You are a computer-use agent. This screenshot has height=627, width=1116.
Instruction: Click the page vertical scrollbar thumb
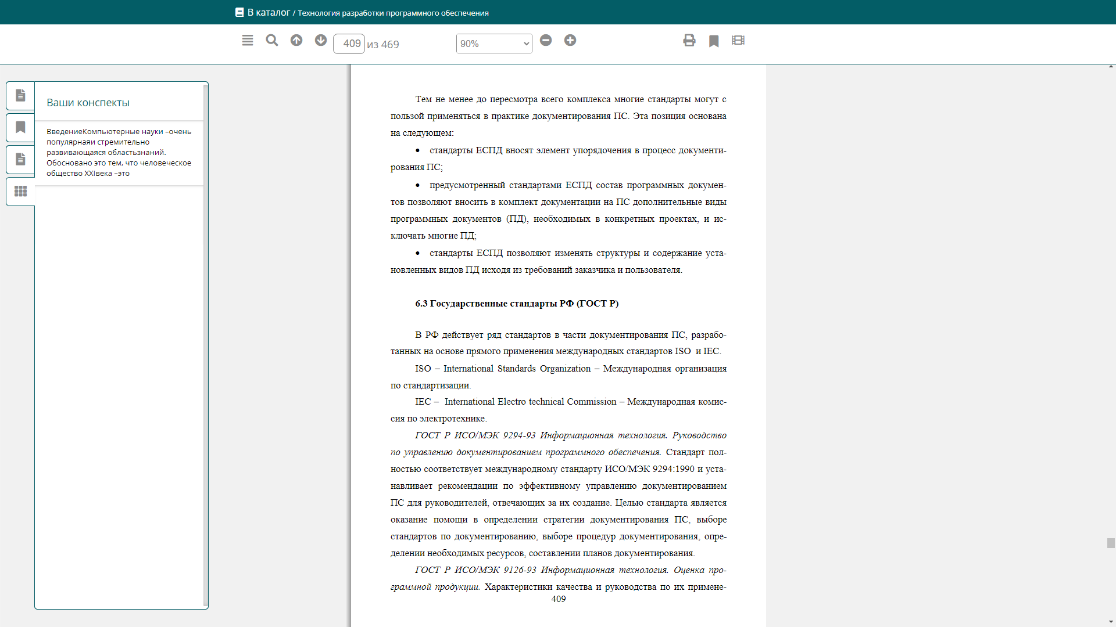point(1111,543)
